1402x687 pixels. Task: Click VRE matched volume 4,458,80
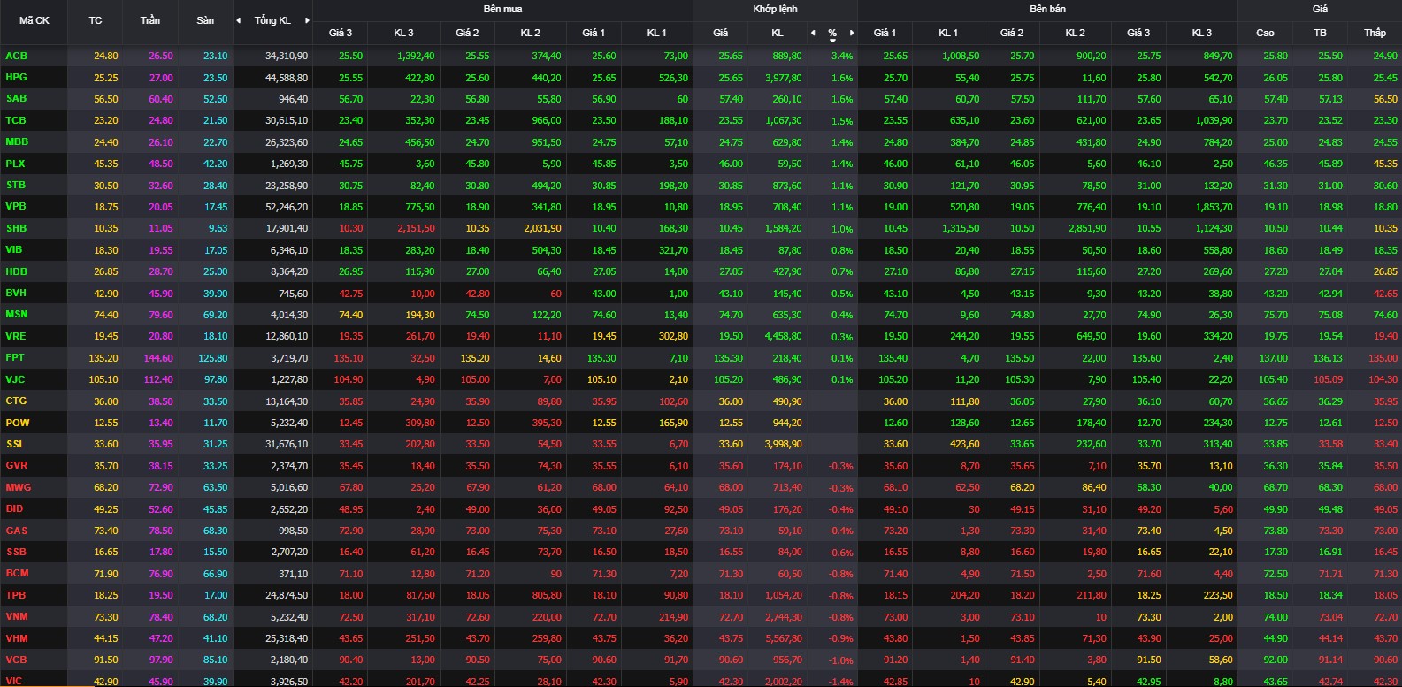[780, 336]
